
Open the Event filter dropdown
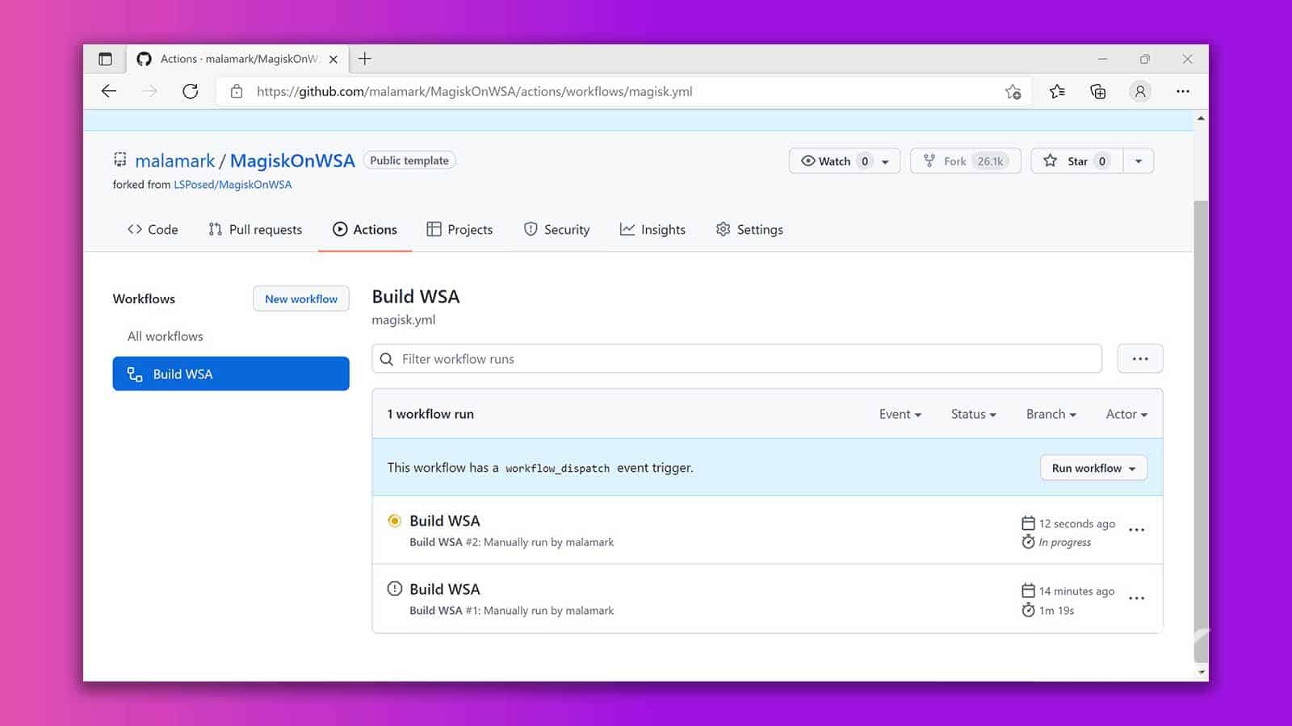click(x=900, y=414)
